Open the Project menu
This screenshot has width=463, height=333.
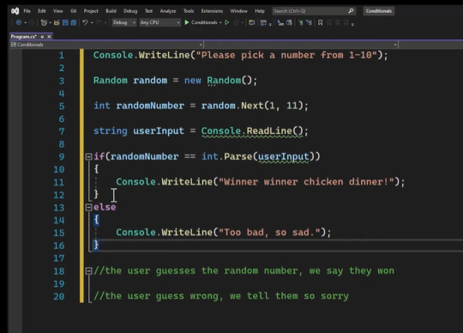pos(91,11)
